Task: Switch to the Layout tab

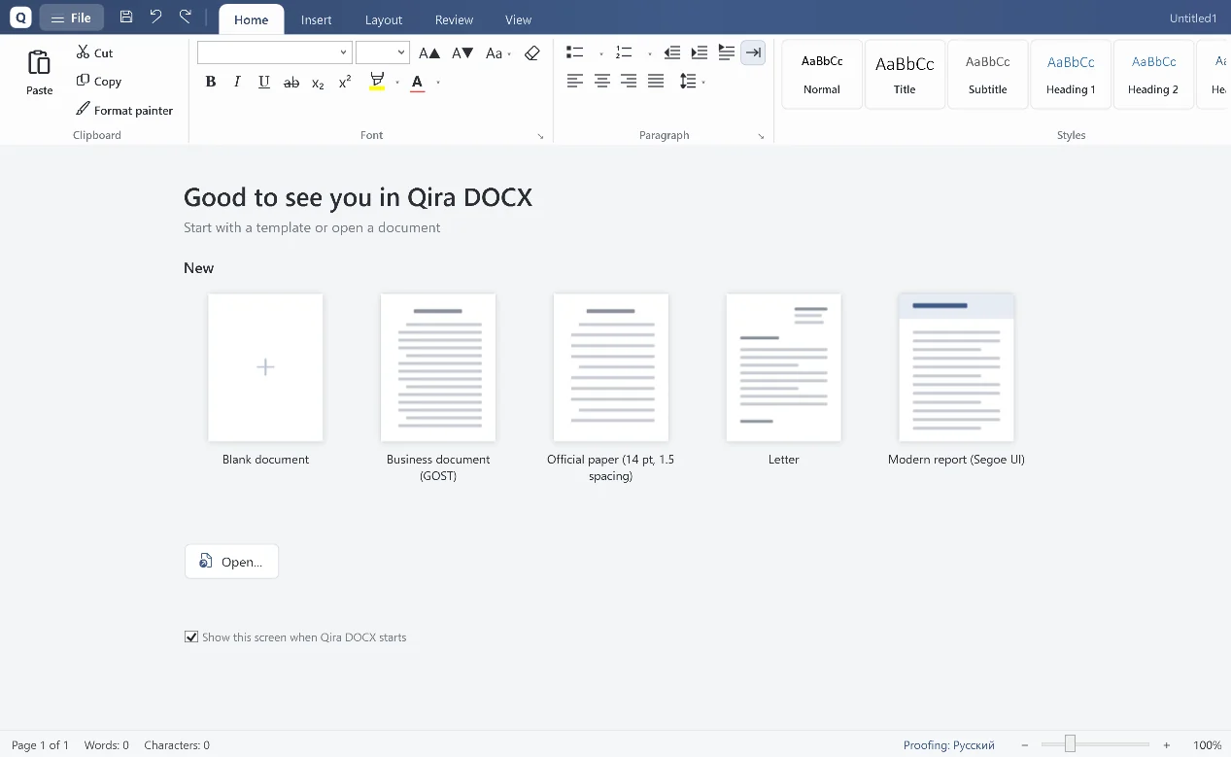Action: click(x=384, y=19)
